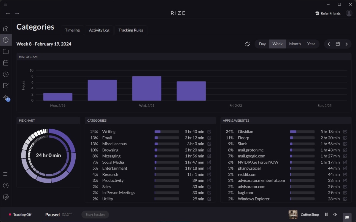The image size is (356, 222).
Task: Pause the Coffee Shop ambient sound
Action: tap(327, 215)
